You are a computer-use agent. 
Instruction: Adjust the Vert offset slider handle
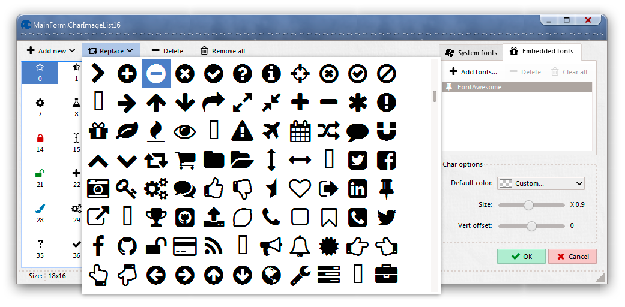(531, 226)
